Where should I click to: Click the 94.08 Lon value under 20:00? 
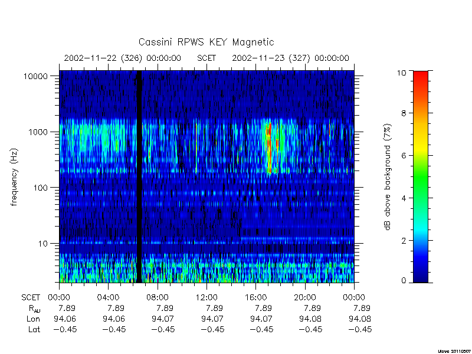[310, 319]
